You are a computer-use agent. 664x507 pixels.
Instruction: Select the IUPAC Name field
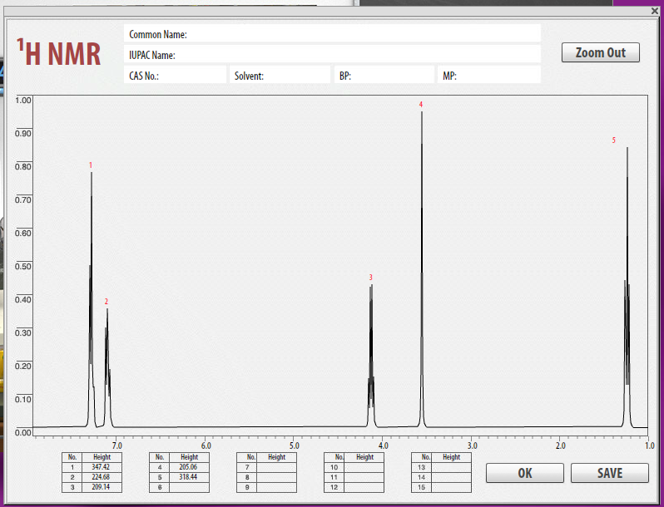pyautogui.click(x=333, y=55)
